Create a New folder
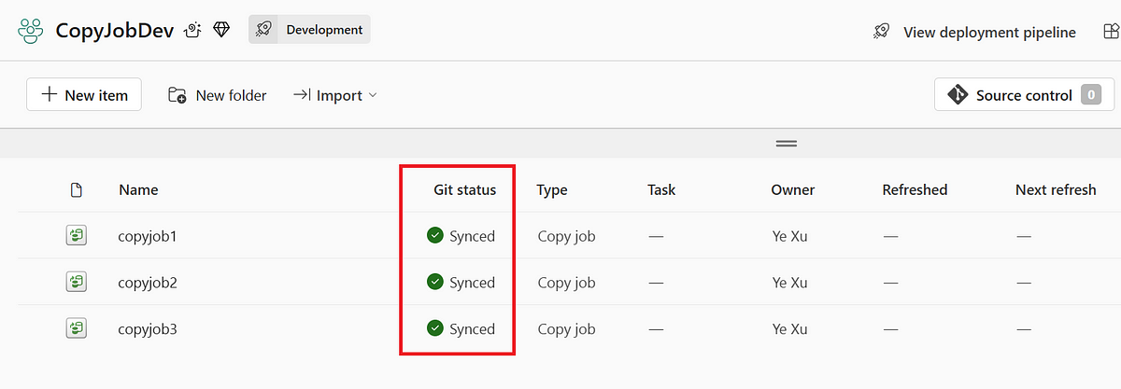This screenshot has width=1121, height=389. point(218,95)
